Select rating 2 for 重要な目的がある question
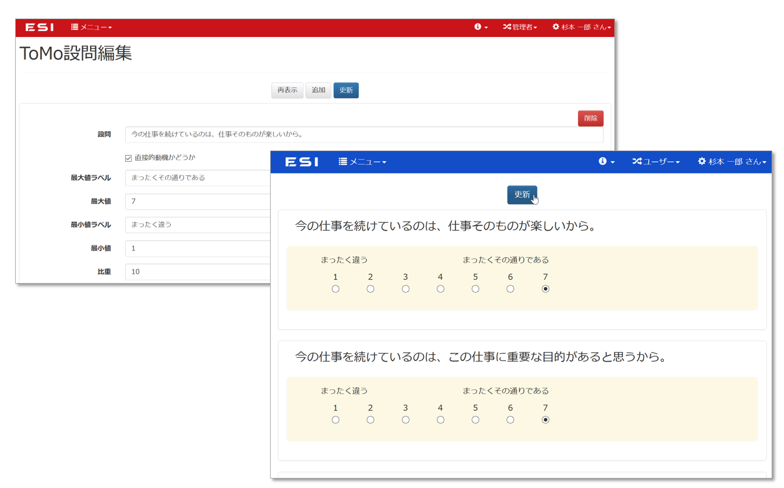784x488 pixels. pyautogui.click(x=370, y=420)
